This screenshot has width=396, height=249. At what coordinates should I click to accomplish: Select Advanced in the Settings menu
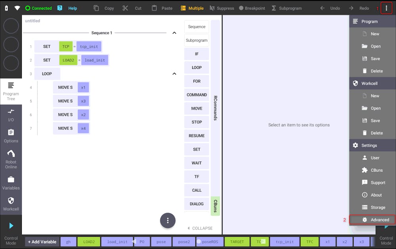(x=373, y=220)
